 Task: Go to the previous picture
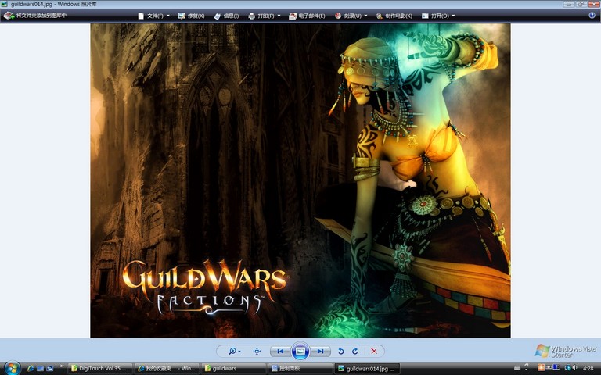[280, 351]
